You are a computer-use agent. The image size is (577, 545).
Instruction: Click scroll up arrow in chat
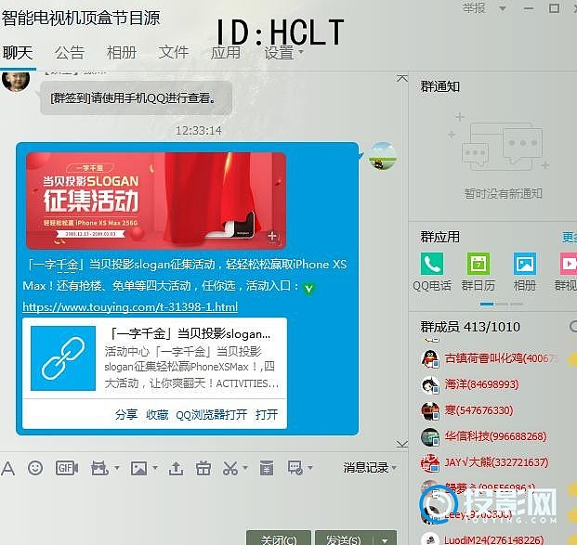pos(401,78)
